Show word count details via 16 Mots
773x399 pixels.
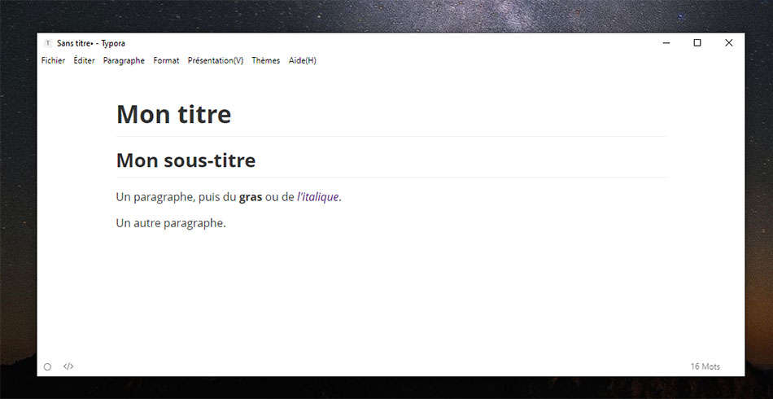pos(705,366)
